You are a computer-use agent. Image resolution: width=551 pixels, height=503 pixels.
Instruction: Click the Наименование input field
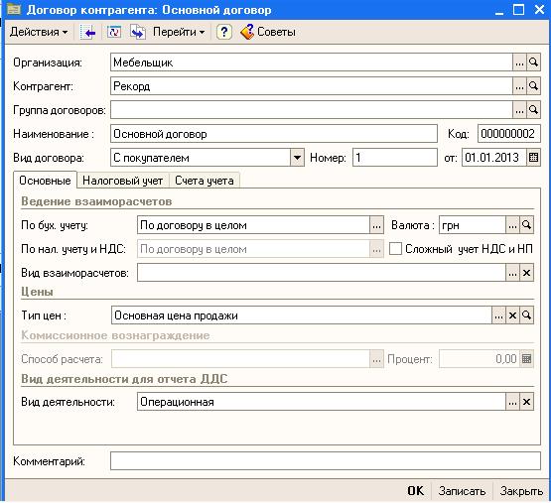point(274,134)
